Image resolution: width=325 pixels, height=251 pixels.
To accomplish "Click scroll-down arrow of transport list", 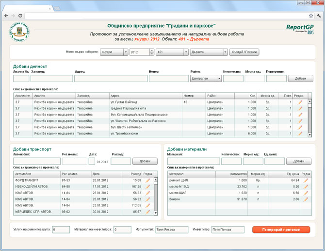I will [x=156, y=213].
